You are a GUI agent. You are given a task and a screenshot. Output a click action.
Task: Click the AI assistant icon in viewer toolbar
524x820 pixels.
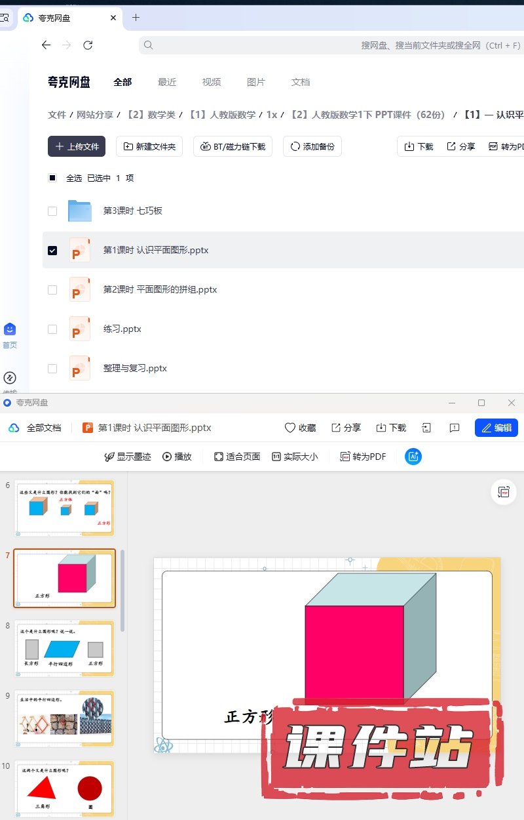(413, 457)
